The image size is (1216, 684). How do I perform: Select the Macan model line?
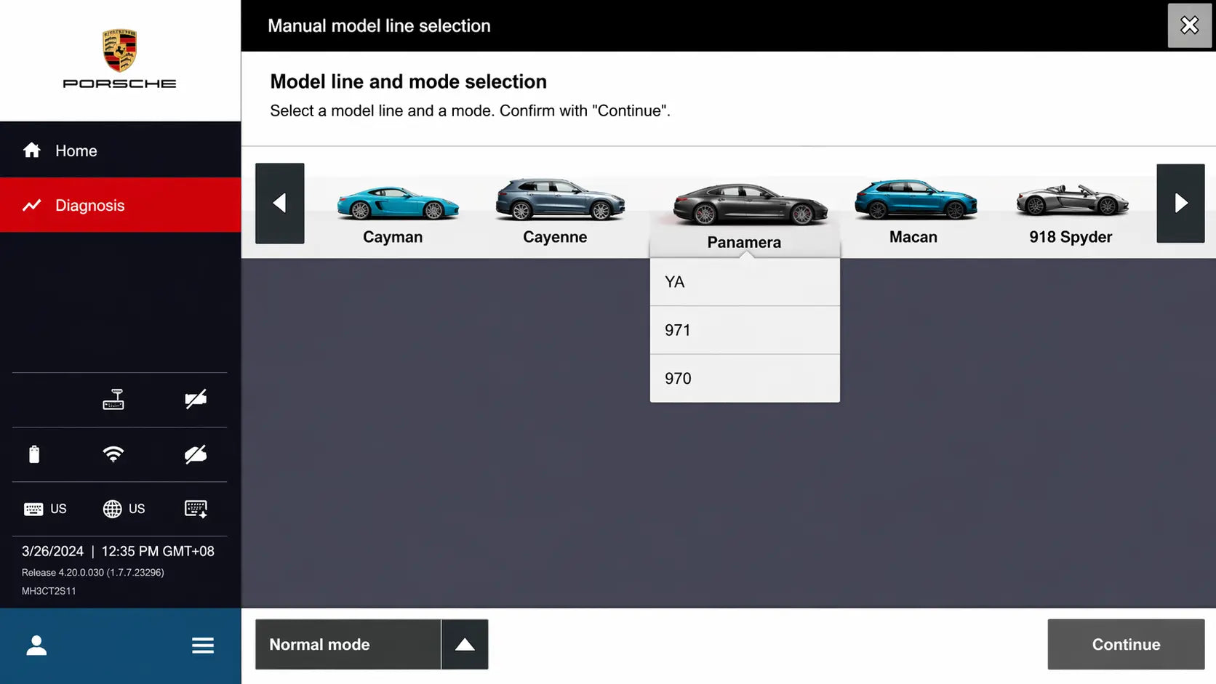pyautogui.click(x=915, y=212)
